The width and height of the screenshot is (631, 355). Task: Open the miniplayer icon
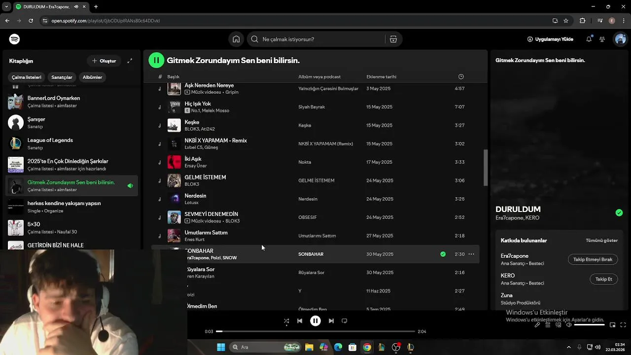(x=612, y=325)
